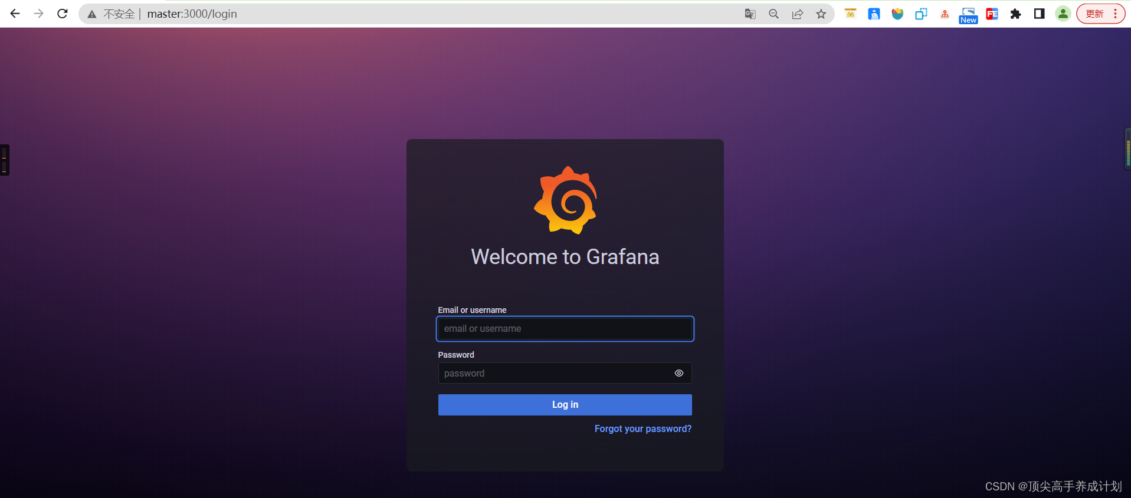Open the blue bird extension icon

click(874, 14)
